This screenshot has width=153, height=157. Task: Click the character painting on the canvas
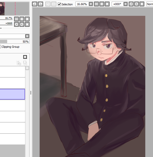coord(92,86)
